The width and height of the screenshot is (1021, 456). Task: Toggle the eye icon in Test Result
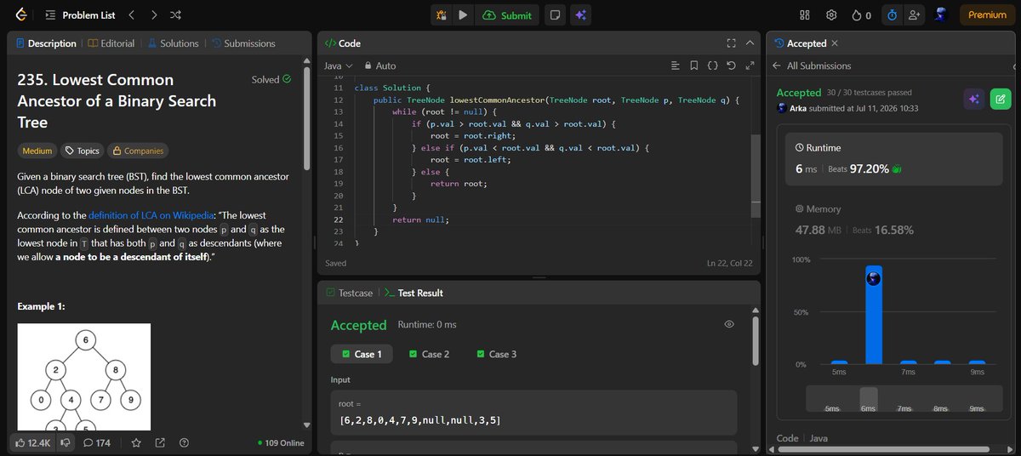tap(729, 324)
